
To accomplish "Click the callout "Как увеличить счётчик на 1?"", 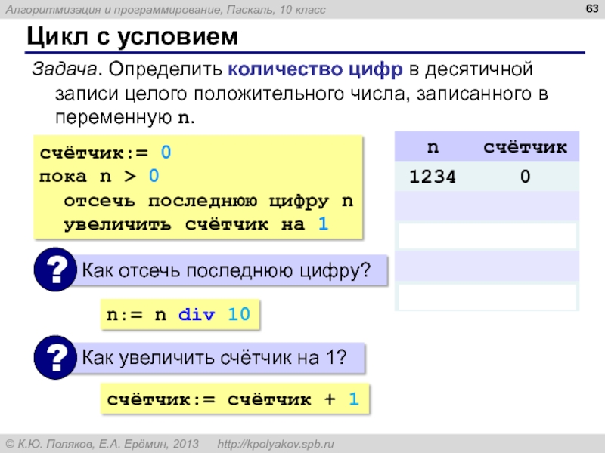I will click(x=214, y=358).
